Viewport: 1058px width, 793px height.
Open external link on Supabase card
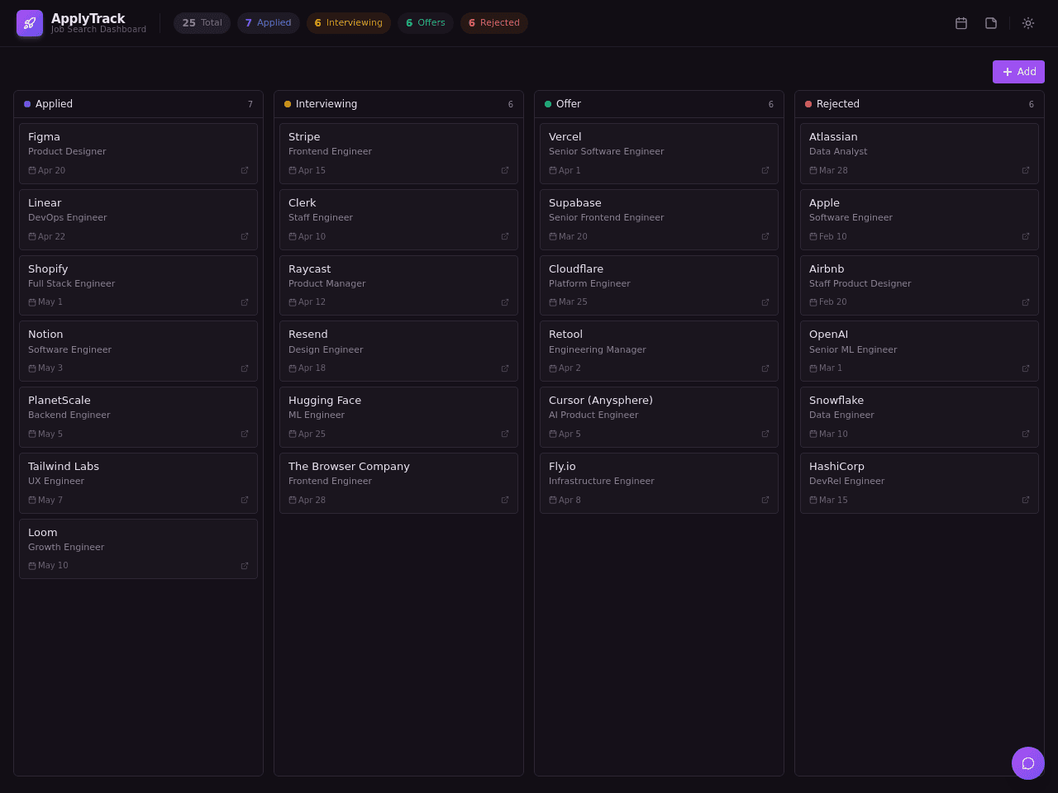point(765,236)
